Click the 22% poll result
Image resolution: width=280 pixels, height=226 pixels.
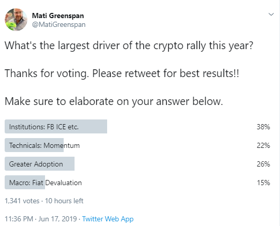pos(263,145)
